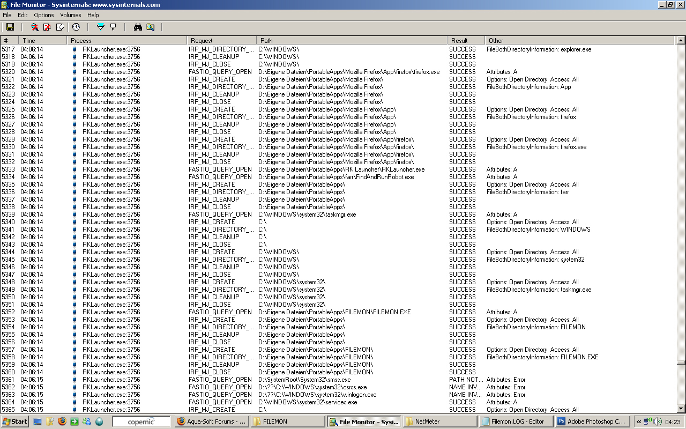Screen dimensions: 686x429
Task: Click the Start button on taskbar
Action: pyautogui.click(x=14, y=421)
